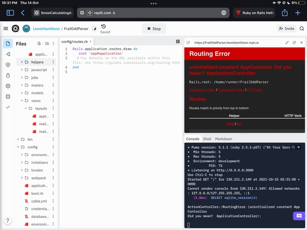Click the Ruby language badge beside FrailOddParser
The image size is (307, 230).
click(x=94, y=29)
